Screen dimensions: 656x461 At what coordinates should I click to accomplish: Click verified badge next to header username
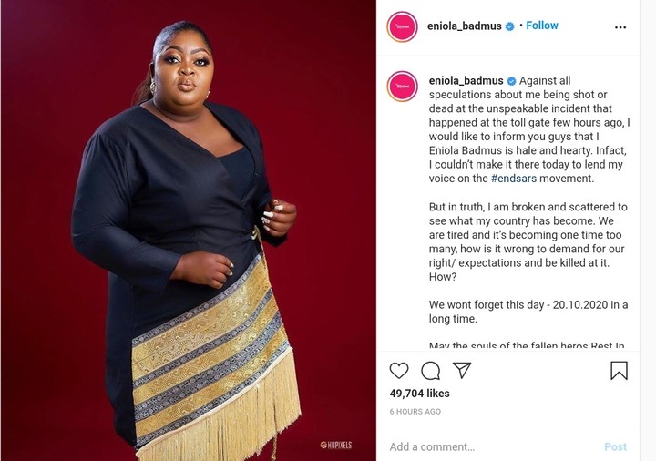point(509,26)
